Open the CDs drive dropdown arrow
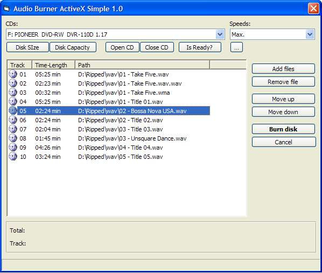Image resolution: width=322 pixels, height=273 pixels. tap(220, 34)
